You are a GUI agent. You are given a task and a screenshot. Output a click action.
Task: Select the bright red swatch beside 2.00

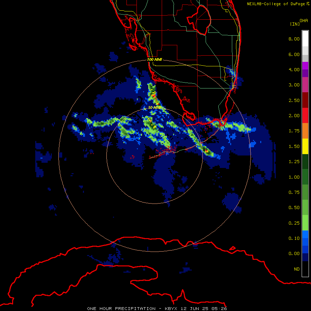[305, 115]
